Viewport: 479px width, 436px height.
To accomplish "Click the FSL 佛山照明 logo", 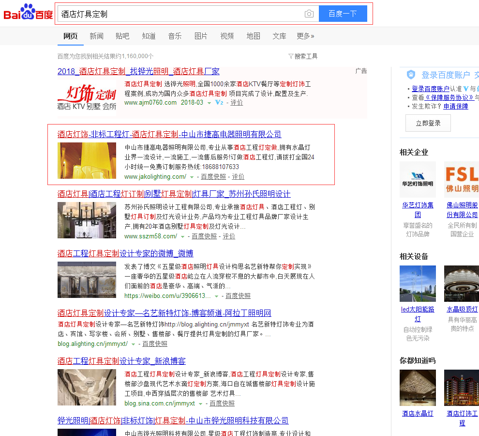I will coord(462,180).
